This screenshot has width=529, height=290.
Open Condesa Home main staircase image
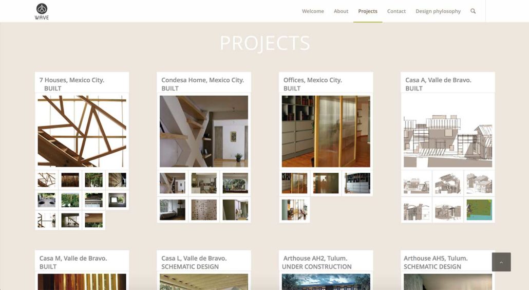(204, 131)
